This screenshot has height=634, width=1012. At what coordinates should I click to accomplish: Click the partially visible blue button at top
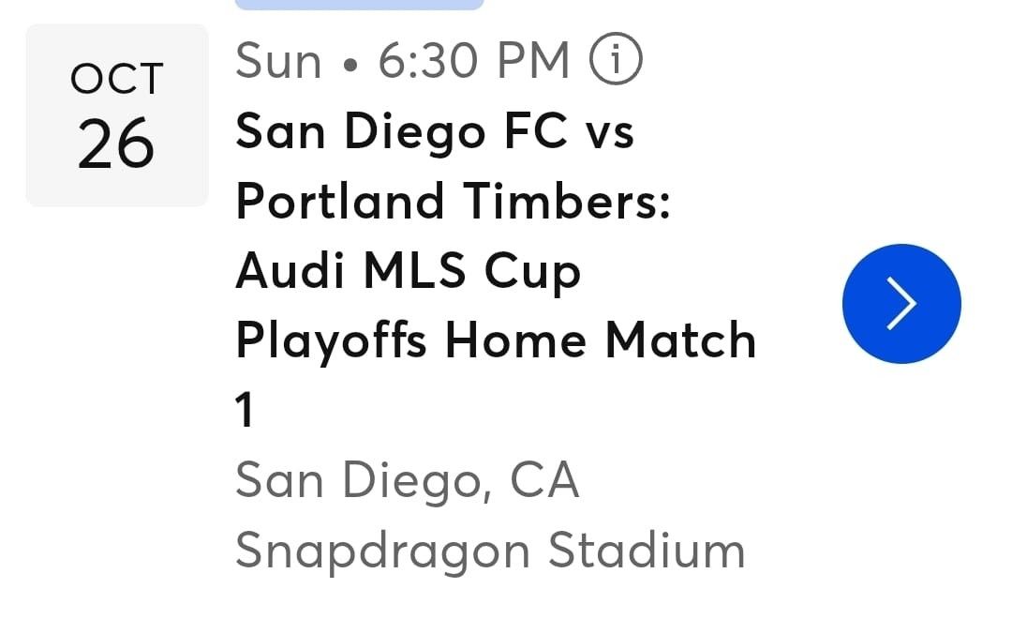coord(361,5)
